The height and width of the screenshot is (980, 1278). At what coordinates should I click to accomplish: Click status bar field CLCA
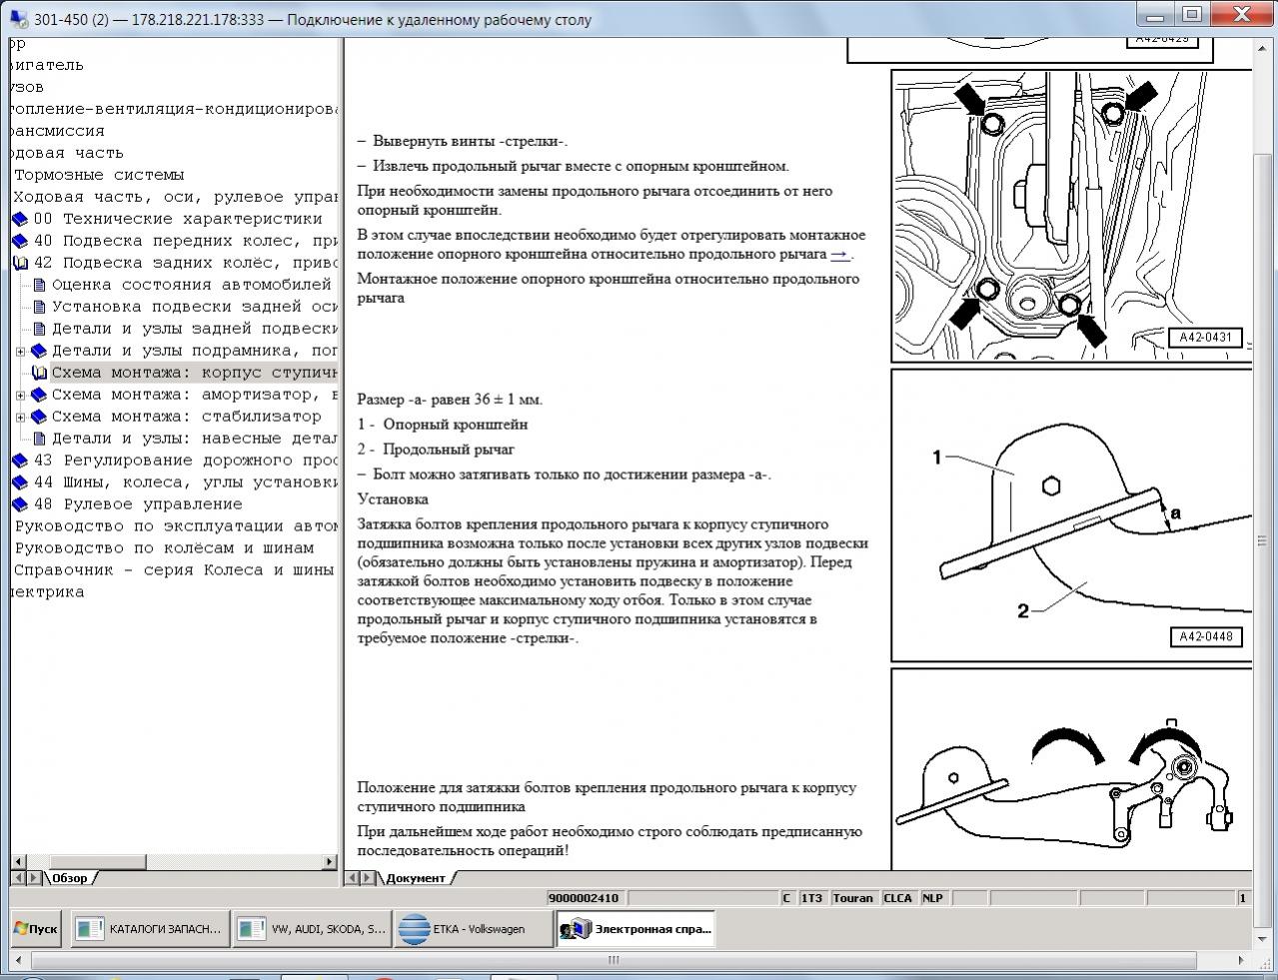[x=897, y=898]
